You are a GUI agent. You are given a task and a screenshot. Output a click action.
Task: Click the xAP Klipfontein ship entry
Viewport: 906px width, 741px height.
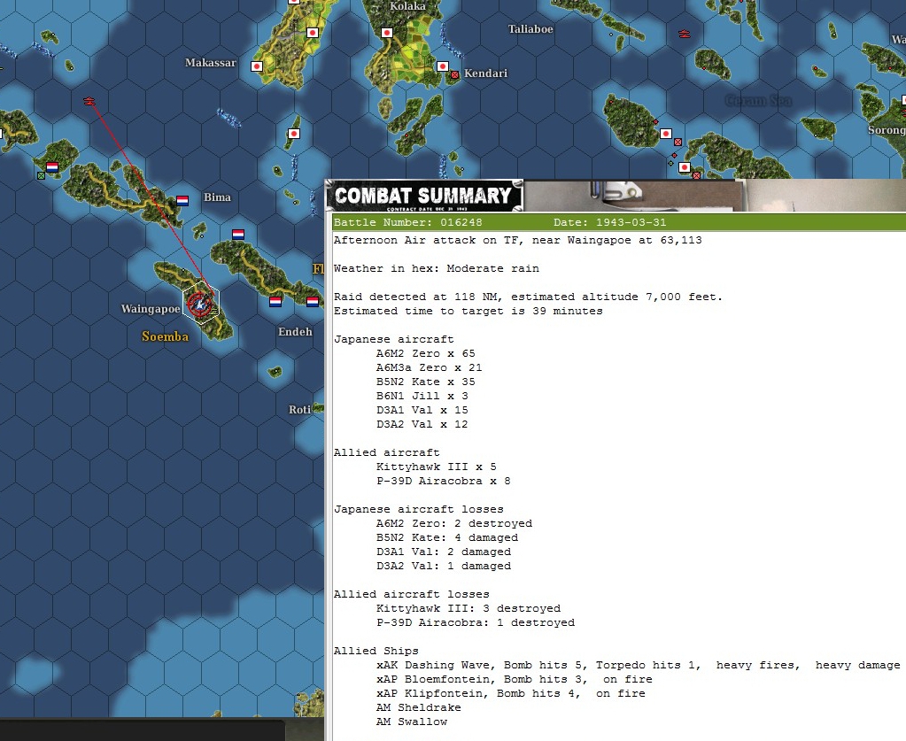[511, 693]
